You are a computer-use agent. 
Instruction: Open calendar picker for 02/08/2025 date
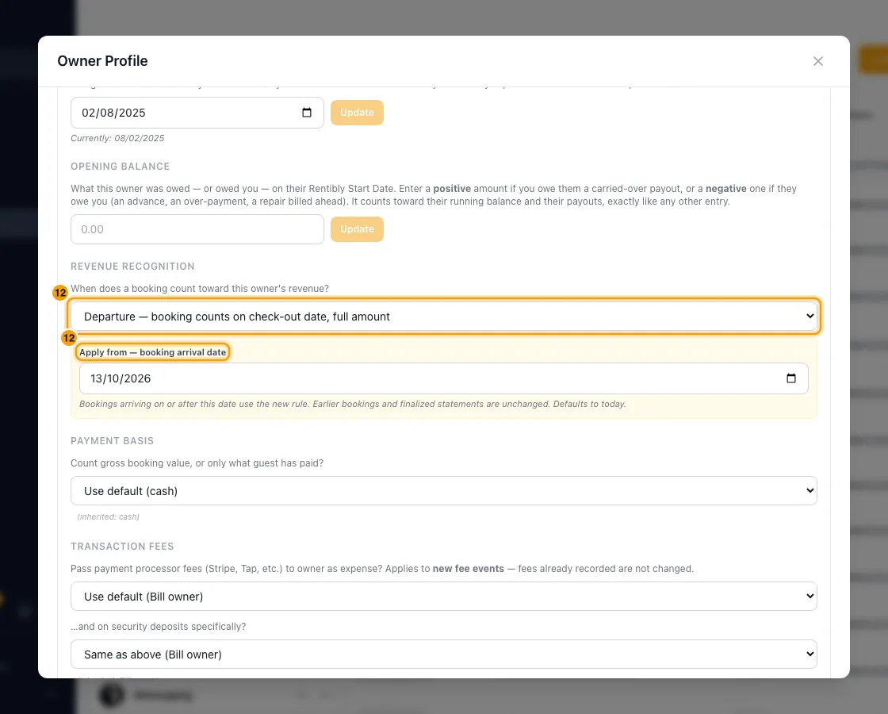(306, 112)
